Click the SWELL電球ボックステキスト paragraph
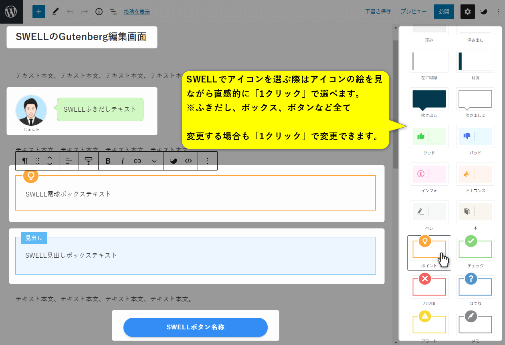Viewport: 505px width, 345px height. (x=68, y=194)
